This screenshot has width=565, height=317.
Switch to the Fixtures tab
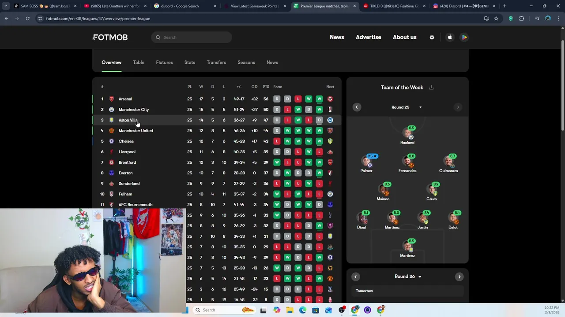(164, 63)
